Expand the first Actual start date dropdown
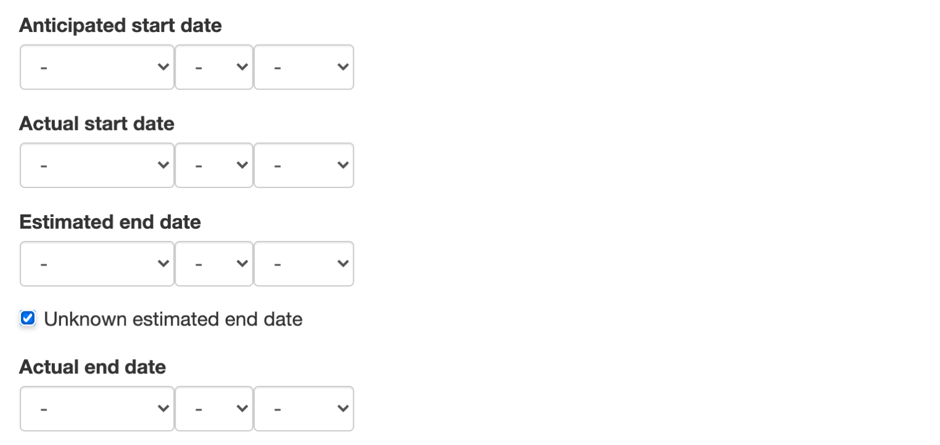Image resolution: width=940 pixels, height=445 pixels. (97, 165)
